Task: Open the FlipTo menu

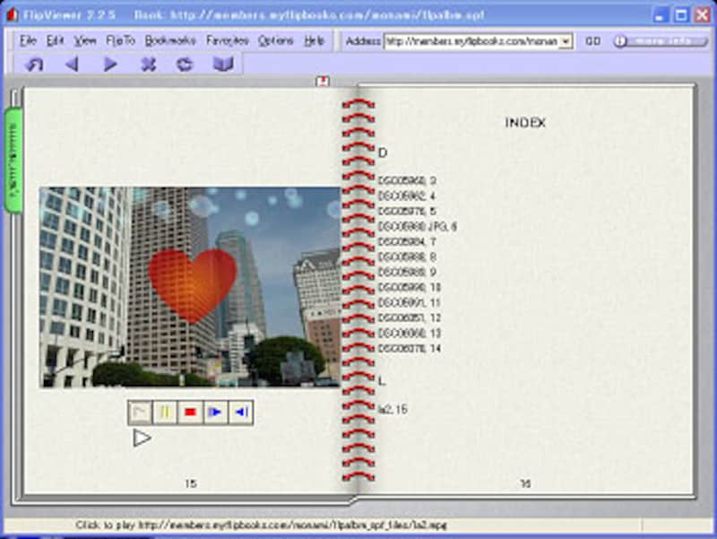Action: (120, 41)
